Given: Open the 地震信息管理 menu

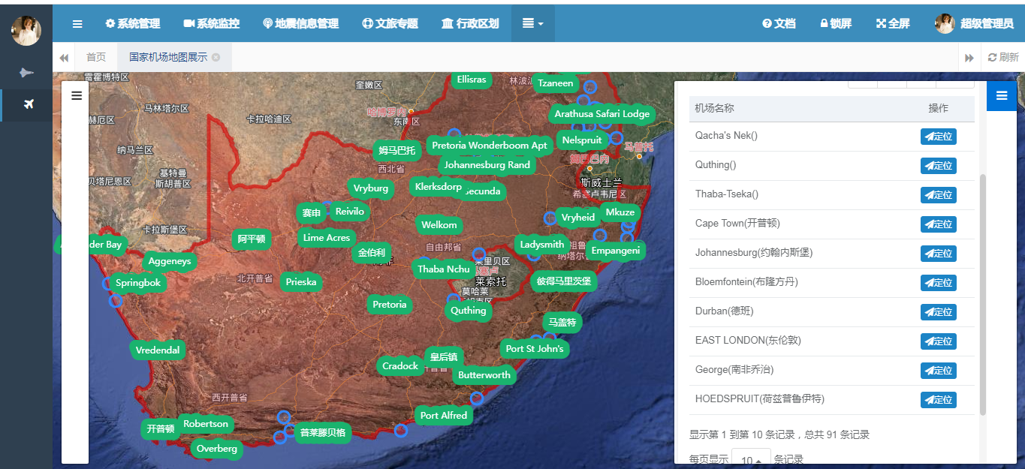Looking at the screenshot, I should point(301,24).
